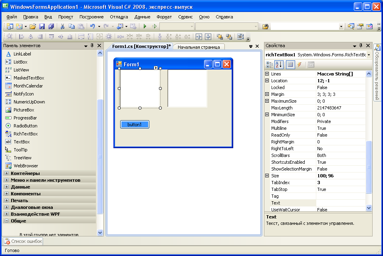Screen dimensions: 383x256
Task: Expand the Size property row
Action: pyautogui.click(x=267, y=176)
